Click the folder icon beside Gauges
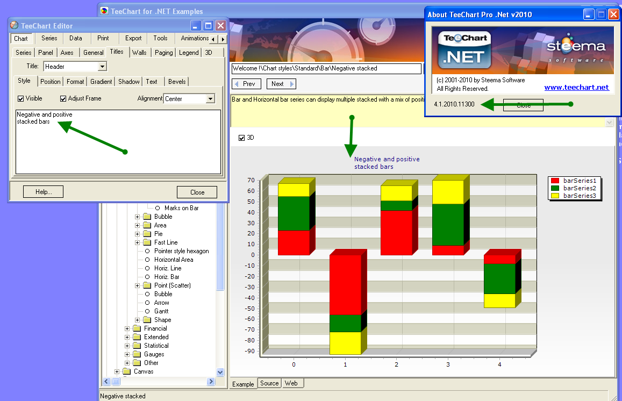 [x=137, y=354]
